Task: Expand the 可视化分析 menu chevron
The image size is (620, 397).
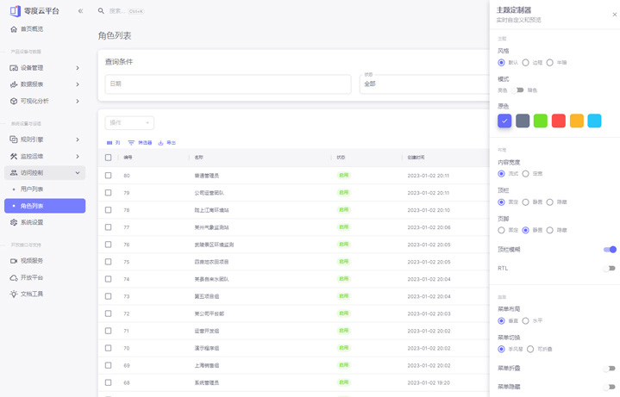Action: click(x=78, y=101)
